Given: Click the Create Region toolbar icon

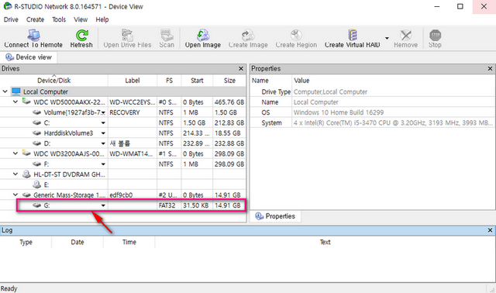Looking at the screenshot, I should click(x=296, y=35).
